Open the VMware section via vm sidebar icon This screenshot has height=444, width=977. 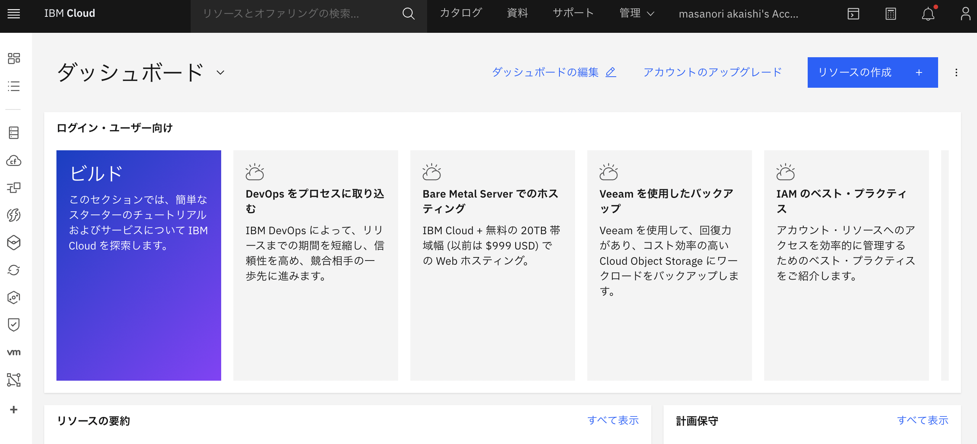click(14, 352)
